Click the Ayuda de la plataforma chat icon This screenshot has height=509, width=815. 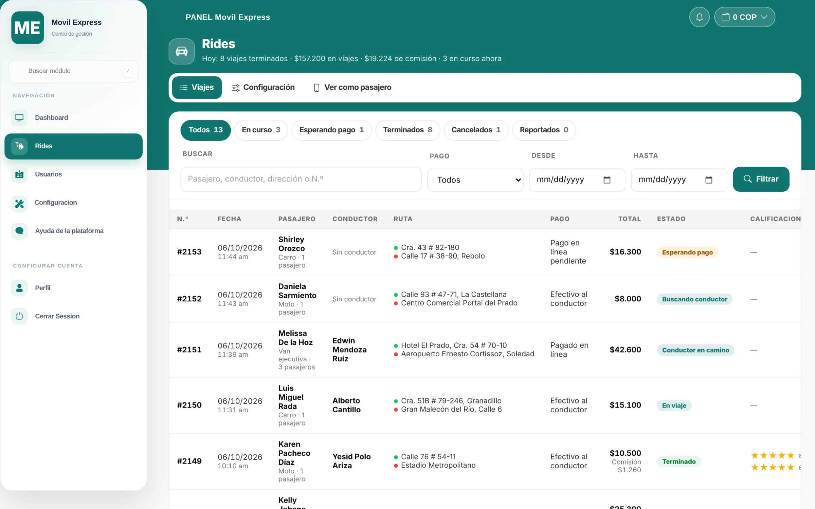(19, 231)
